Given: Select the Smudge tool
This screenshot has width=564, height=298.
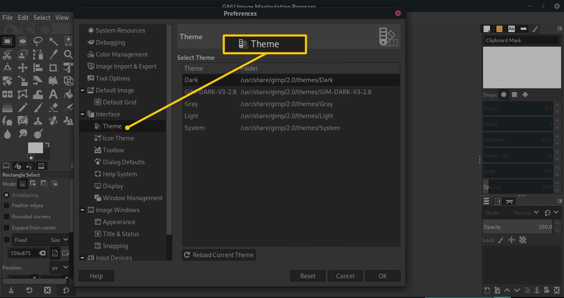Looking at the screenshot, I should pyautogui.click(x=23, y=134).
